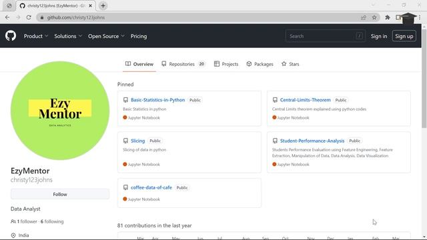Click the followers people icon
This screenshot has width=427, height=240.
tap(13, 221)
